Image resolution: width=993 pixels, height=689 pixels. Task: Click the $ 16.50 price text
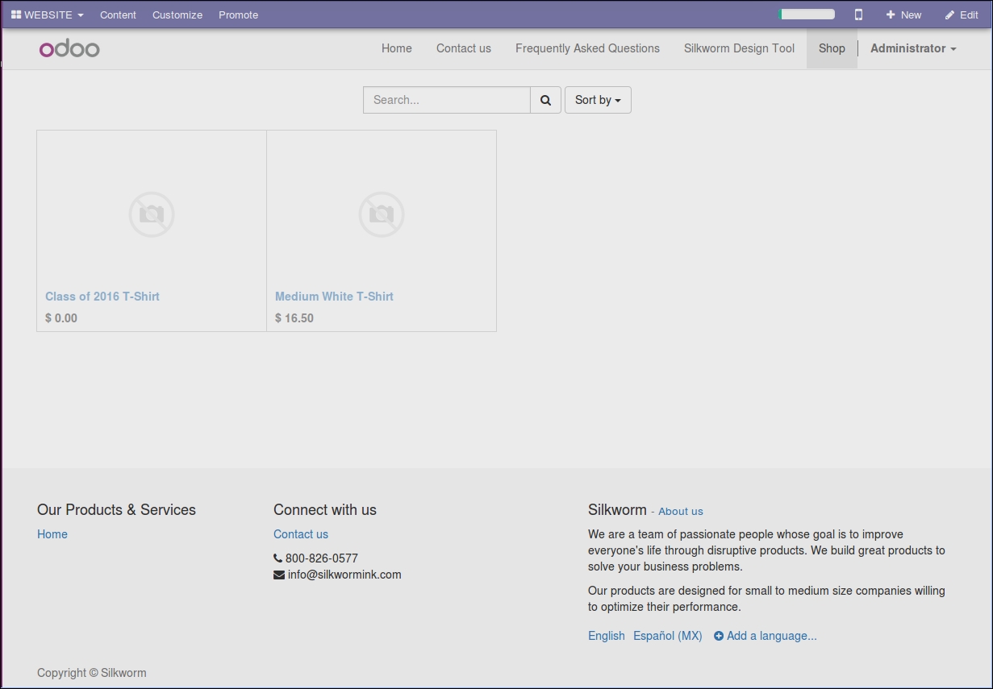pos(294,318)
